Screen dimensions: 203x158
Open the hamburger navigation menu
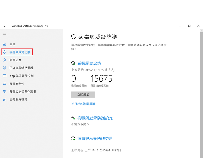click(x=5, y=34)
